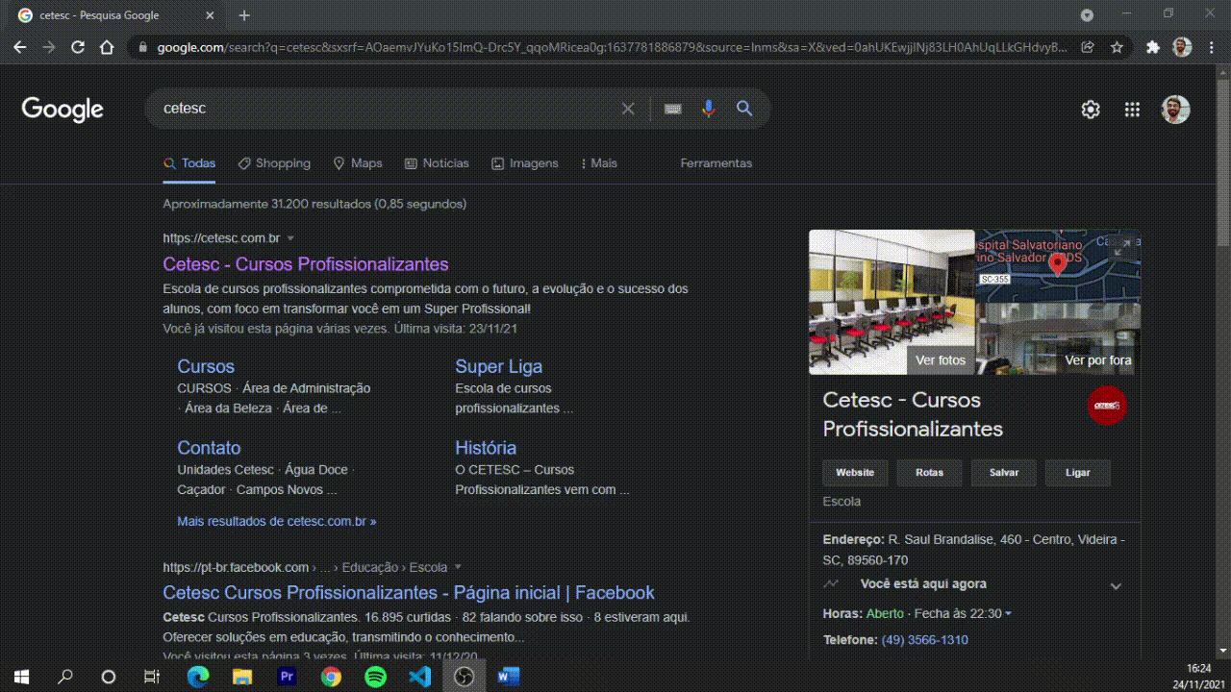Reload the page
The image size is (1231, 692).
[x=78, y=47]
